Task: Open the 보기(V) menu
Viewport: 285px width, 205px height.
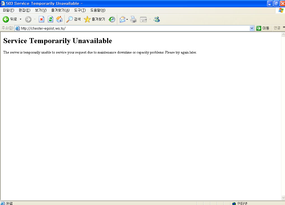Action: coord(41,10)
